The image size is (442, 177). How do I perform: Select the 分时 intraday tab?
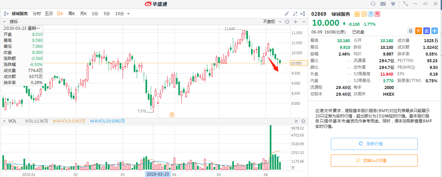pyautogui.click(x=37, y=14)
